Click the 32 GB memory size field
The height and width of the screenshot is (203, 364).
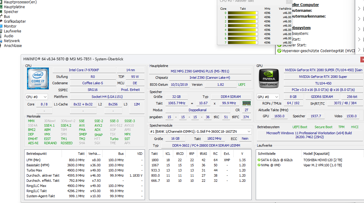tap(176, 97)
